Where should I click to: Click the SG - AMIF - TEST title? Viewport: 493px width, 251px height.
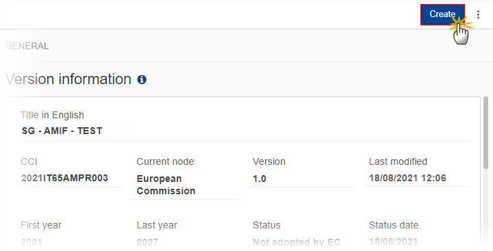(x=62, y=131)
